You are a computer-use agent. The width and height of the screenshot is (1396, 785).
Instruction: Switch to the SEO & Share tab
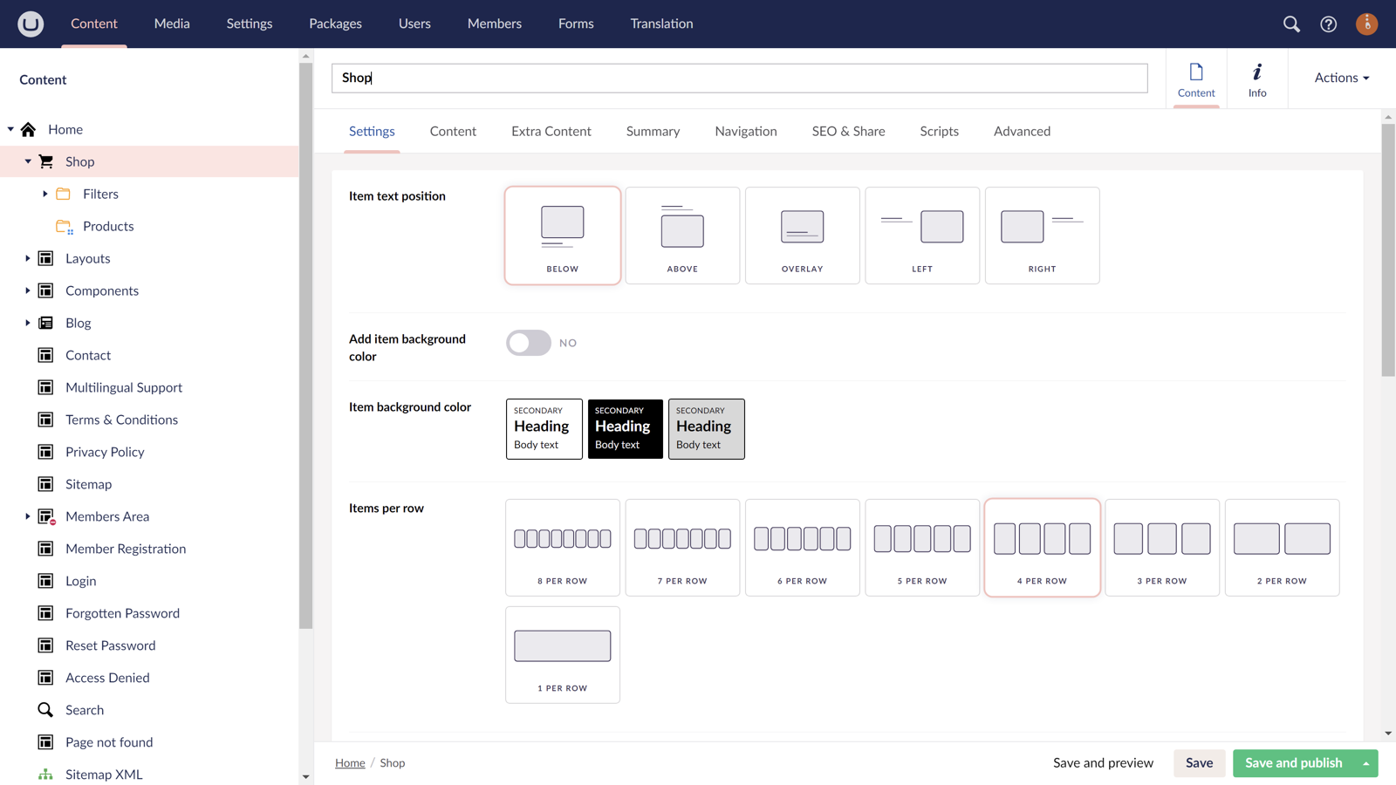click(847, 131)
